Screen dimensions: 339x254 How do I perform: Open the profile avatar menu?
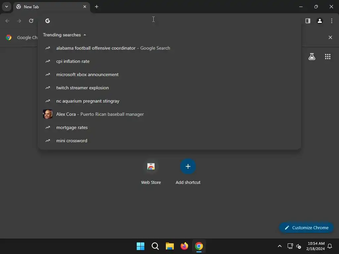pyautogui.click(x=319, y=21)
